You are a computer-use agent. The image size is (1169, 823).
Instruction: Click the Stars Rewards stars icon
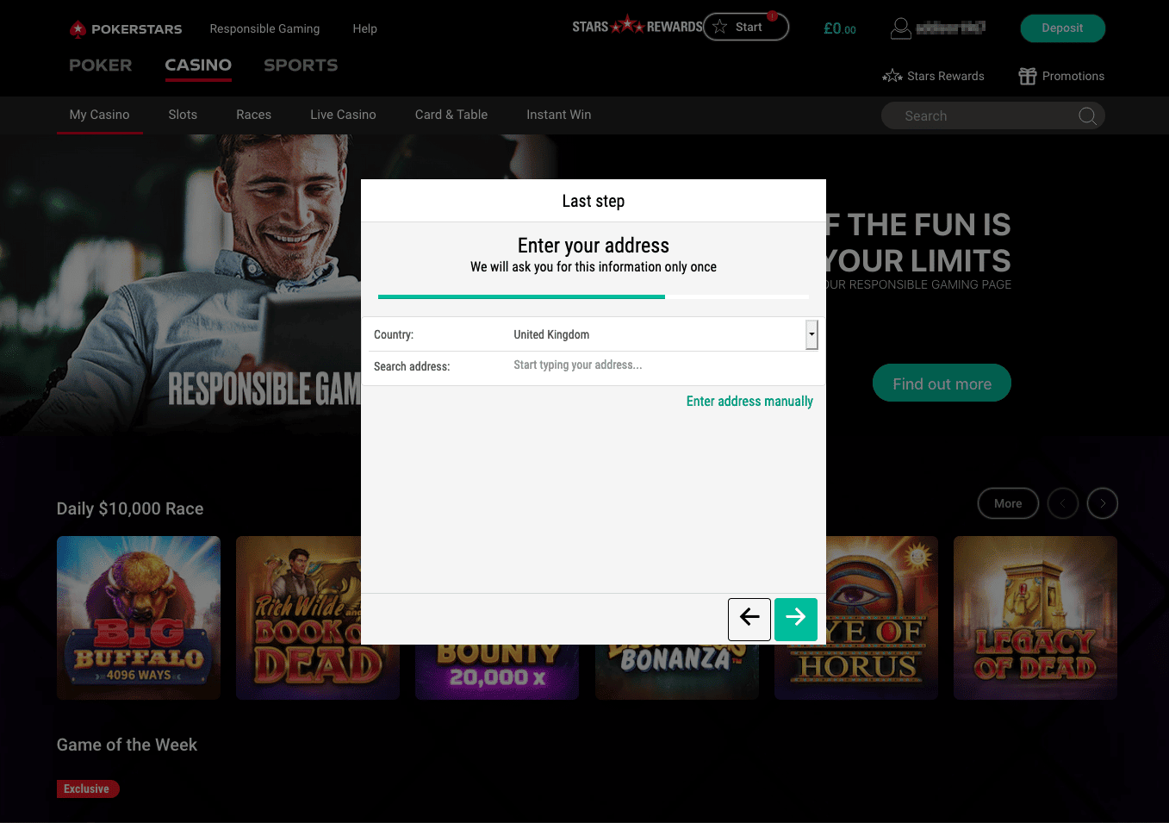point(892,76)
